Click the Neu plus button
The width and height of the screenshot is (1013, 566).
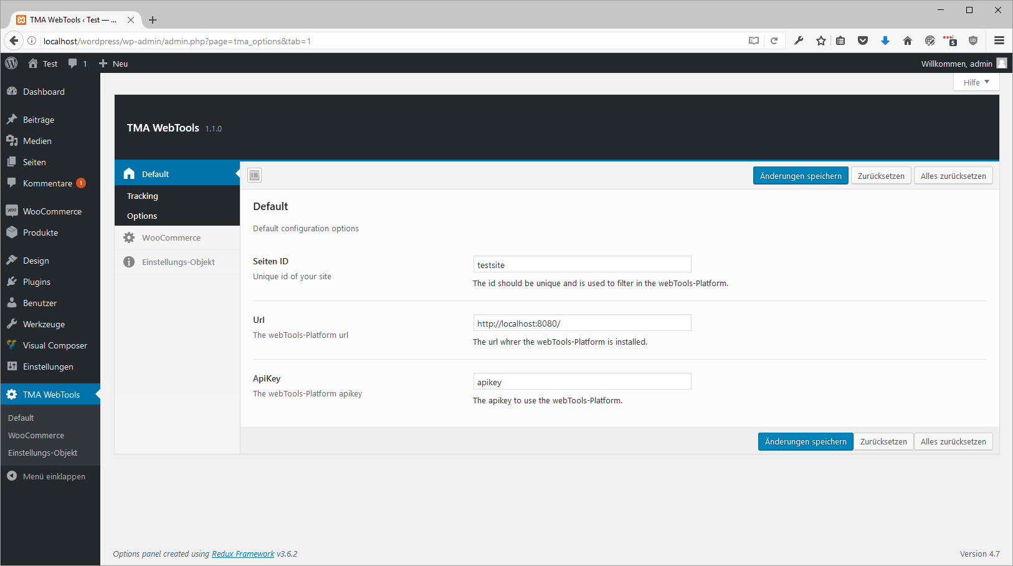tap(113, 64)
